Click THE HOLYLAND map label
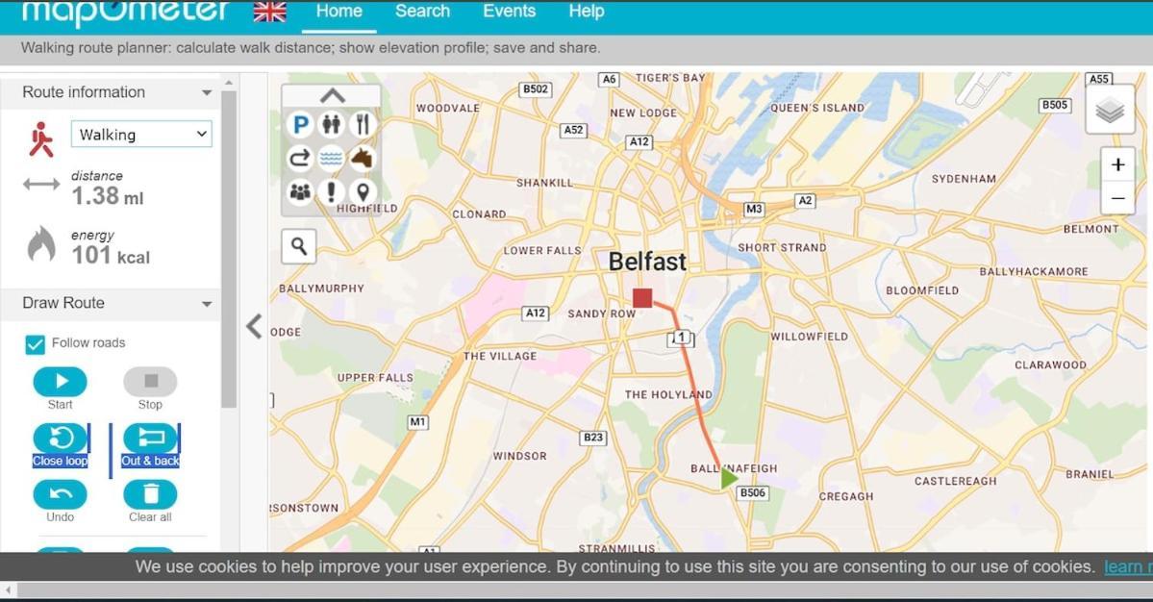The image size is (1153, 602). click(x=668, y=394)
